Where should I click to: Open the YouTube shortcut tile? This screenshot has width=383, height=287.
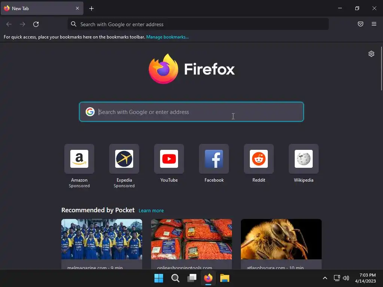(x=169, y=159)
